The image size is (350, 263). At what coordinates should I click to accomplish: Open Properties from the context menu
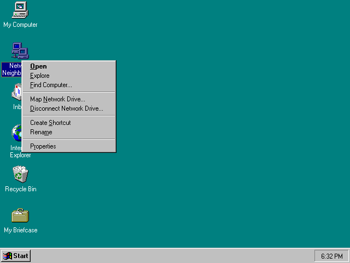[x=69, y=146]
